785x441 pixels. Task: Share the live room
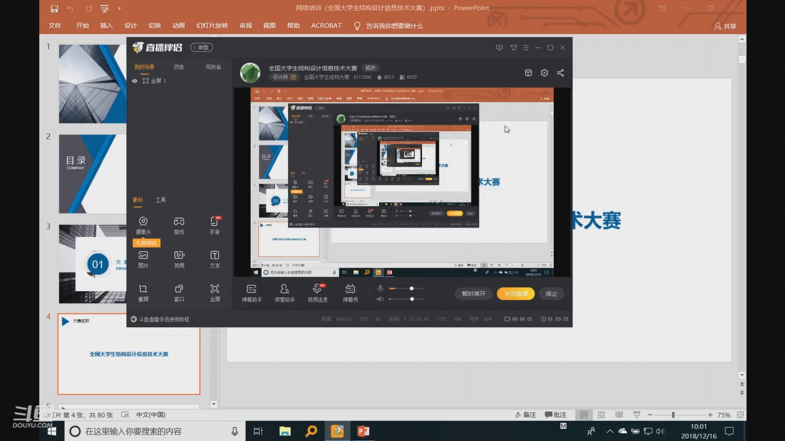pos(560,73)
